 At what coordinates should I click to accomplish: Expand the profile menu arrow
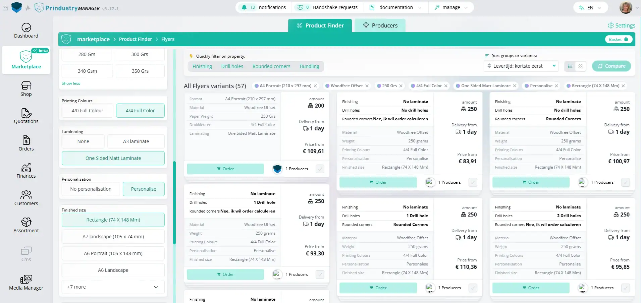[x=637, y=8]
